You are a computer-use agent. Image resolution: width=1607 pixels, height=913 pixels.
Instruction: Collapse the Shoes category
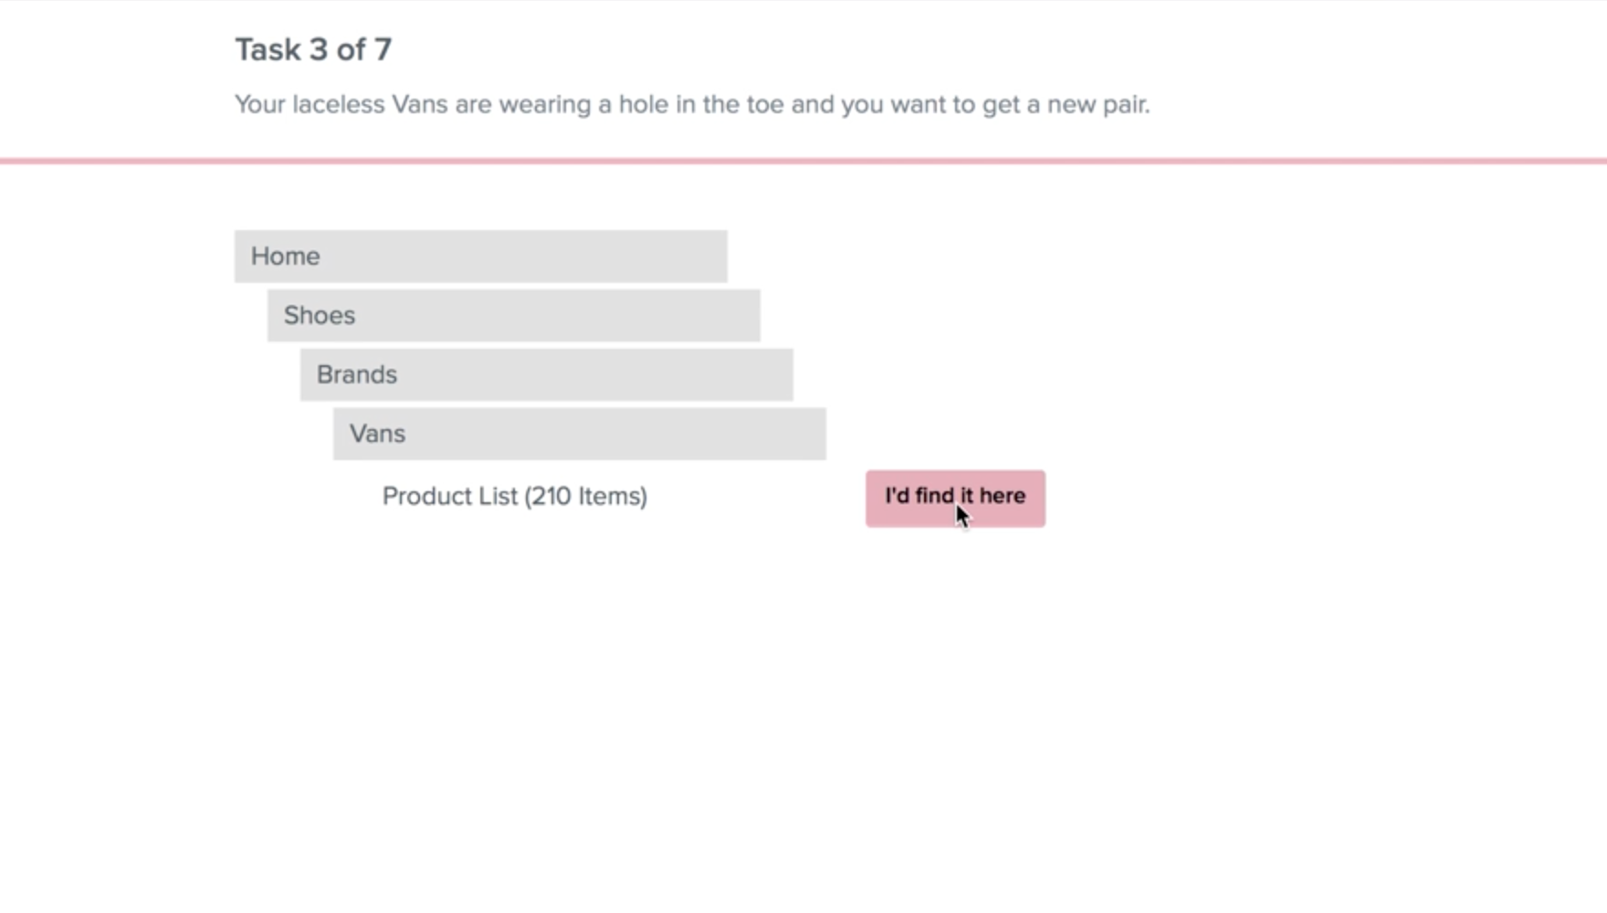513,316
